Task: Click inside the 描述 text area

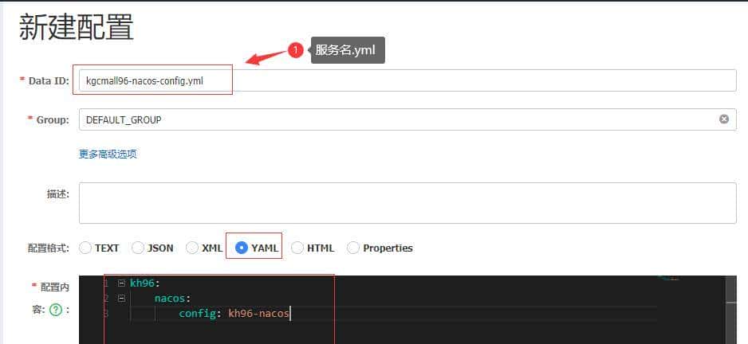Action: click(x=407, y=203)
